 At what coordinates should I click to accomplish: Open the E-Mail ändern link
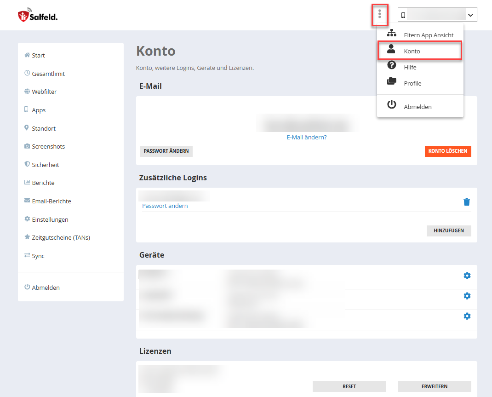tap(306, 137)
